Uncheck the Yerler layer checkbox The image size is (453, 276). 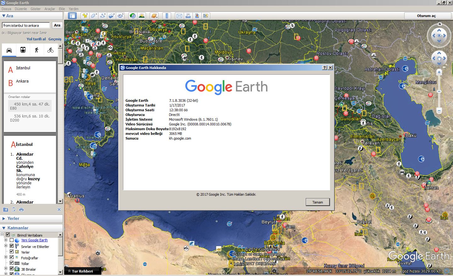(x=12, y=251)
